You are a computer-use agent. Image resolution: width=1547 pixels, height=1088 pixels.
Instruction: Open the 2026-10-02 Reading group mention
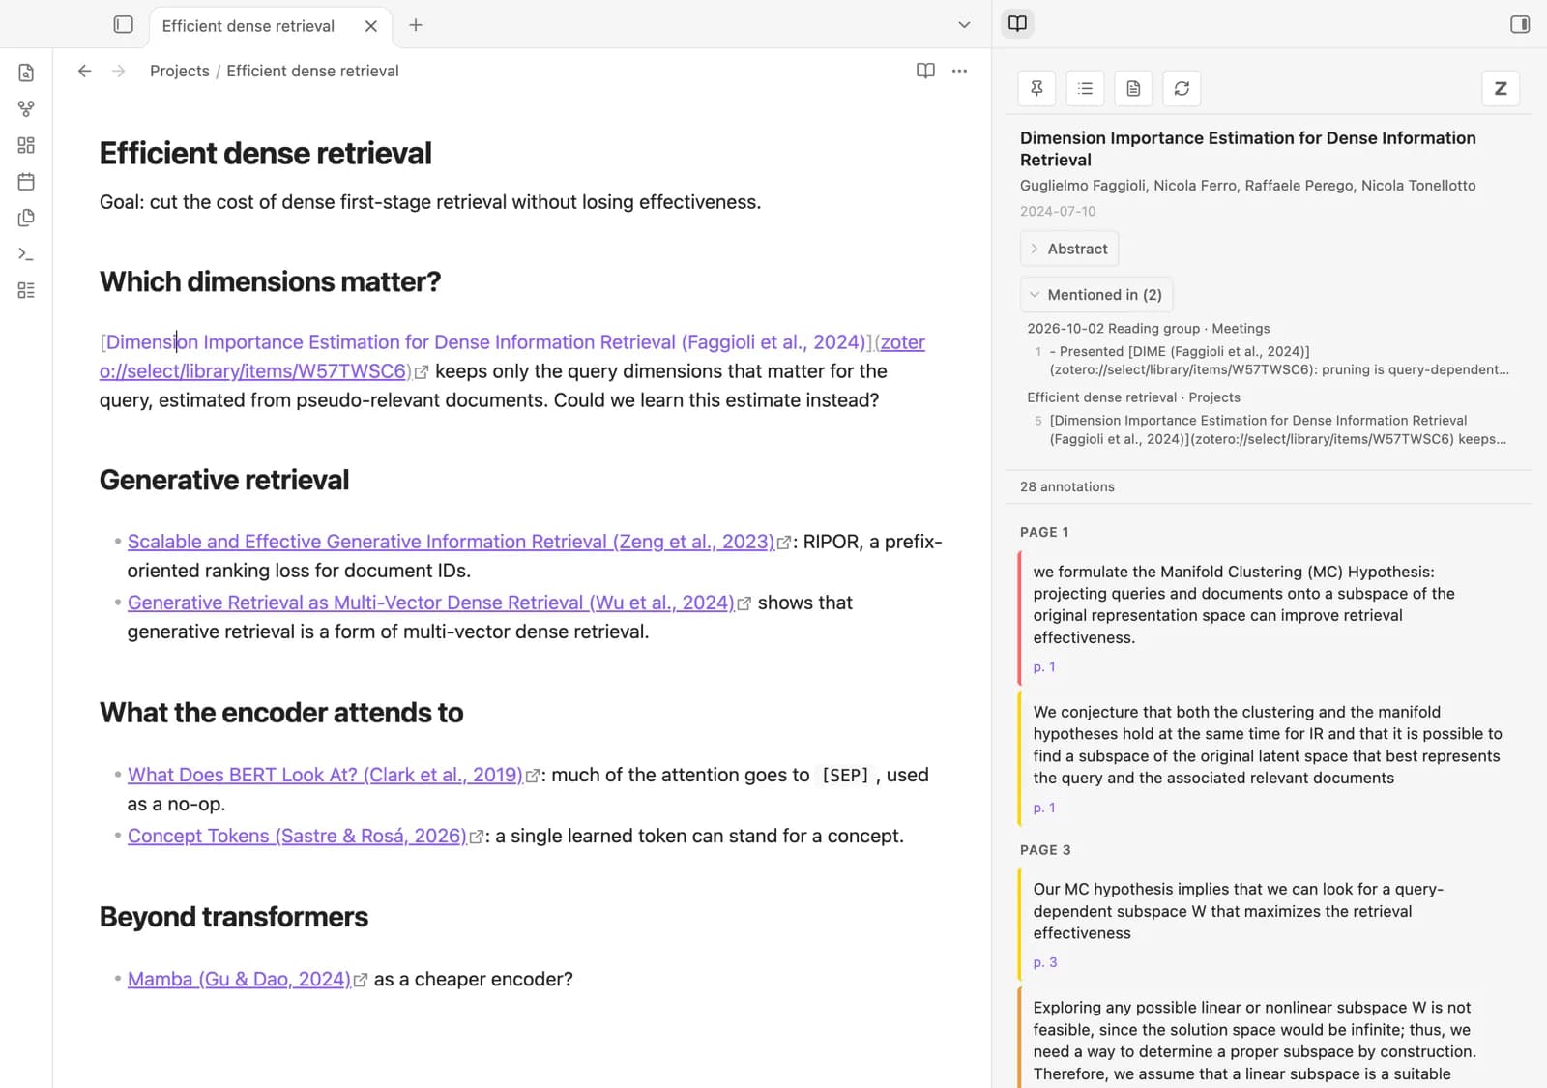pos(1149,329)
